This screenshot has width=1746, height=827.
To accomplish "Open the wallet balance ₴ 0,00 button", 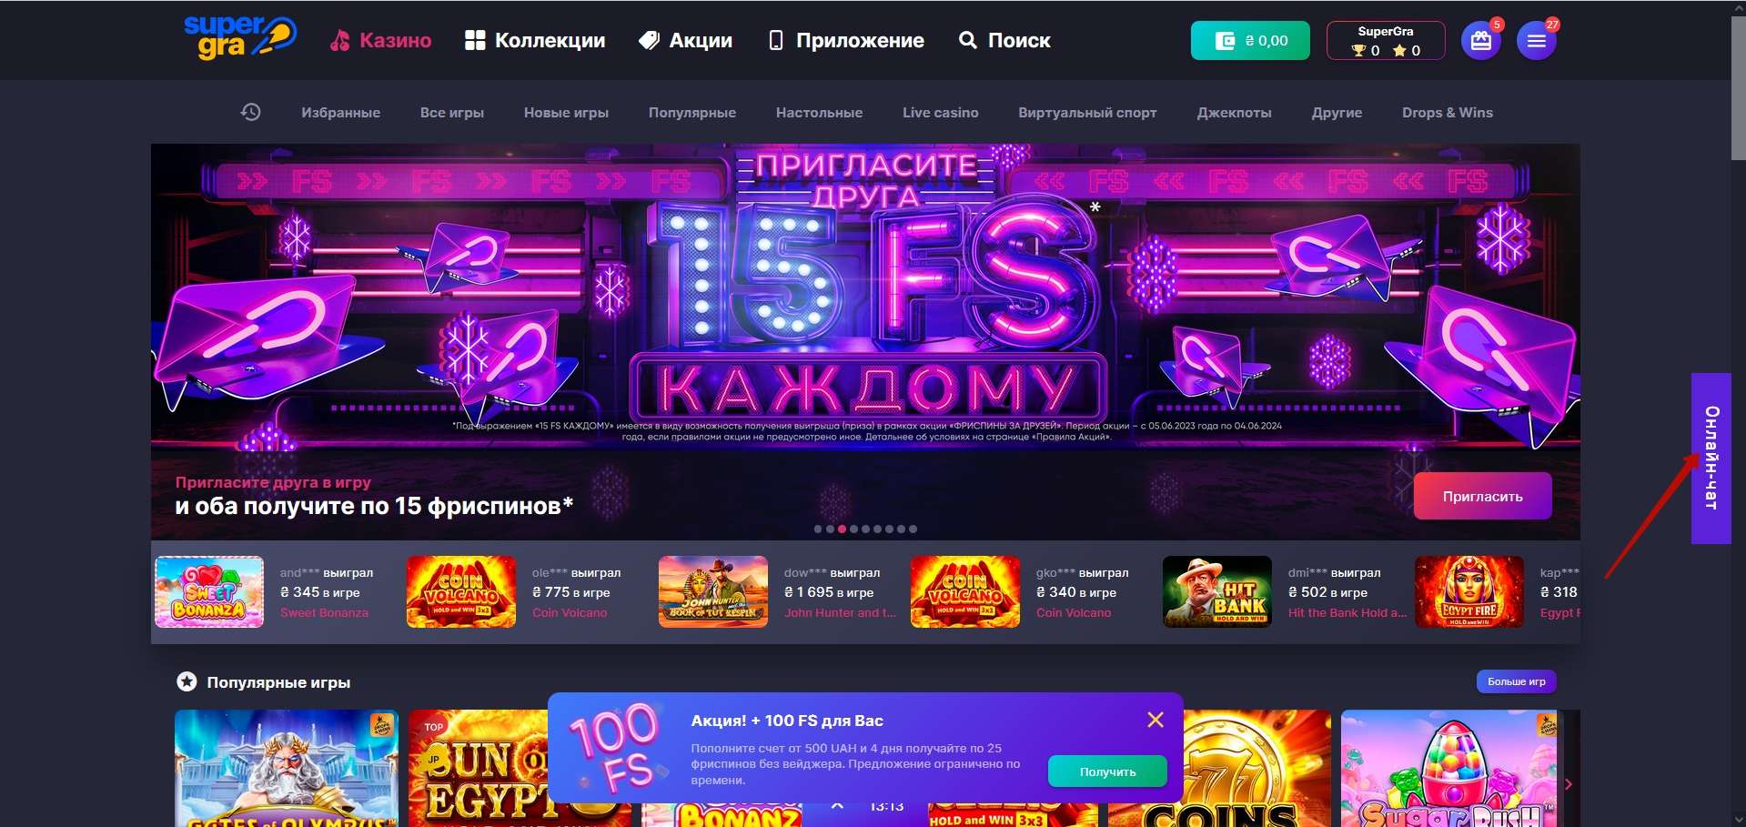I will tap(1250, 41).
